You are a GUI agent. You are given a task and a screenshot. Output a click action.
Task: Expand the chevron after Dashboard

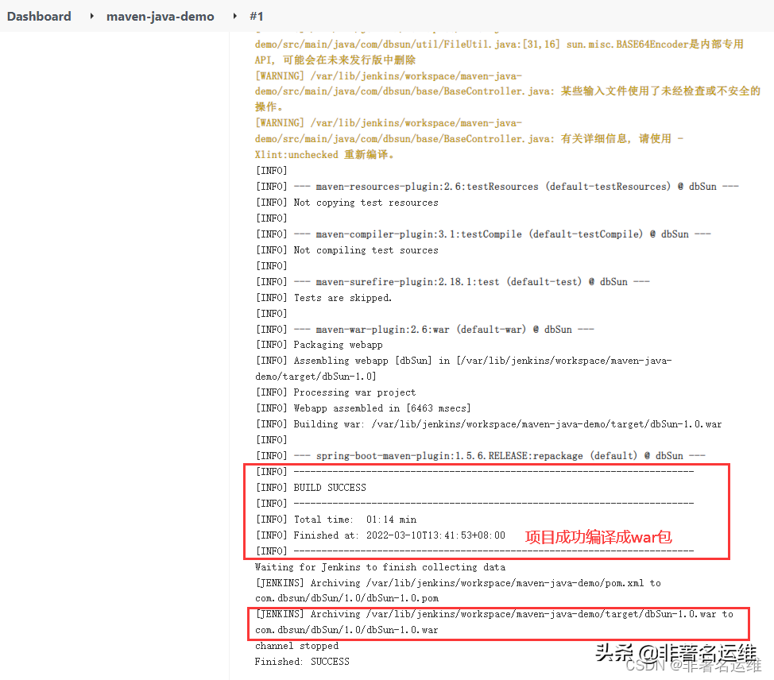click(x=90, y=16)
